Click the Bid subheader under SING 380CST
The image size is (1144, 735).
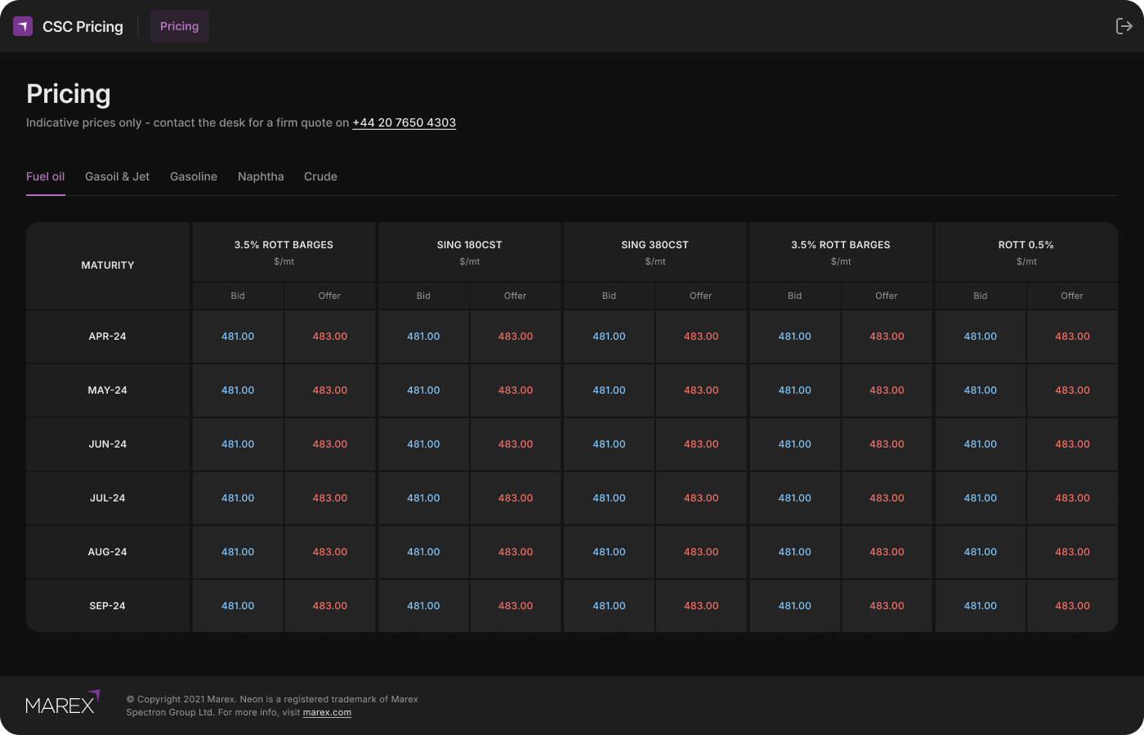tap(609, 296)
